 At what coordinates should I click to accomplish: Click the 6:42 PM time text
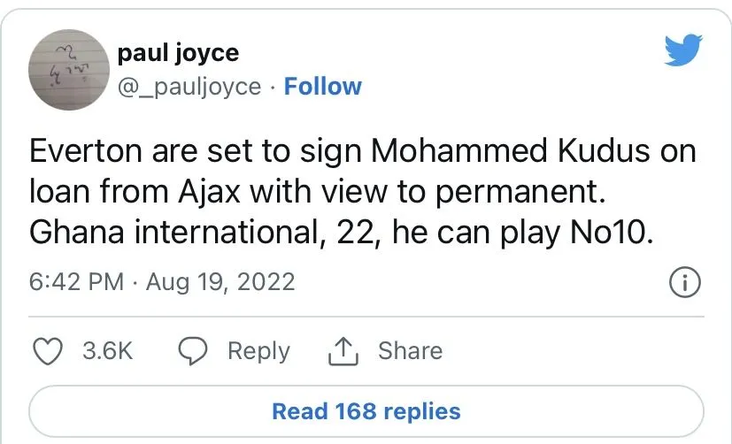point(76,282)
